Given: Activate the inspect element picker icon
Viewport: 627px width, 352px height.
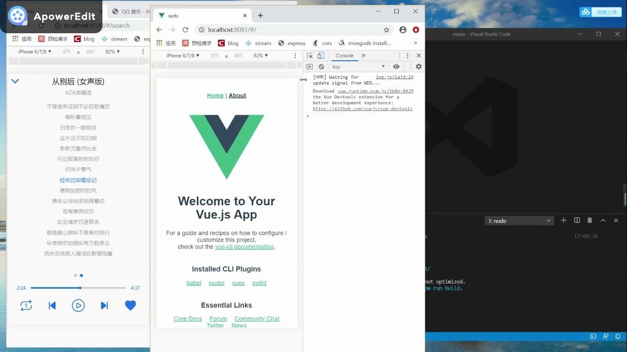Looking at the screenshot, I should tap(310, 56).
